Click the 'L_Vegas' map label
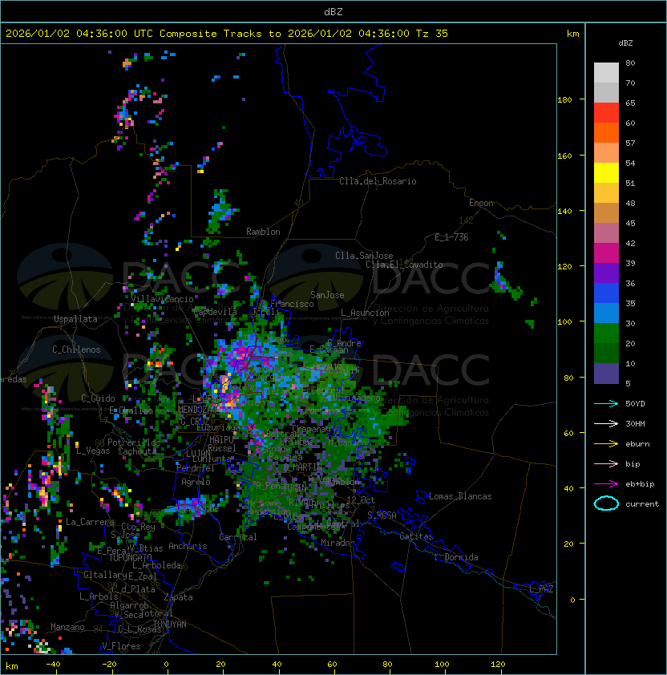Image resolution: width=667 pixels, height=675 pixels. coord(93,451)
